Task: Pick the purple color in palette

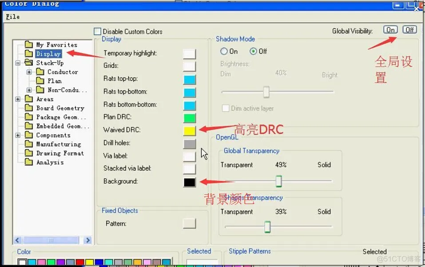Action: pyautogui.click(x=60, y=262)
